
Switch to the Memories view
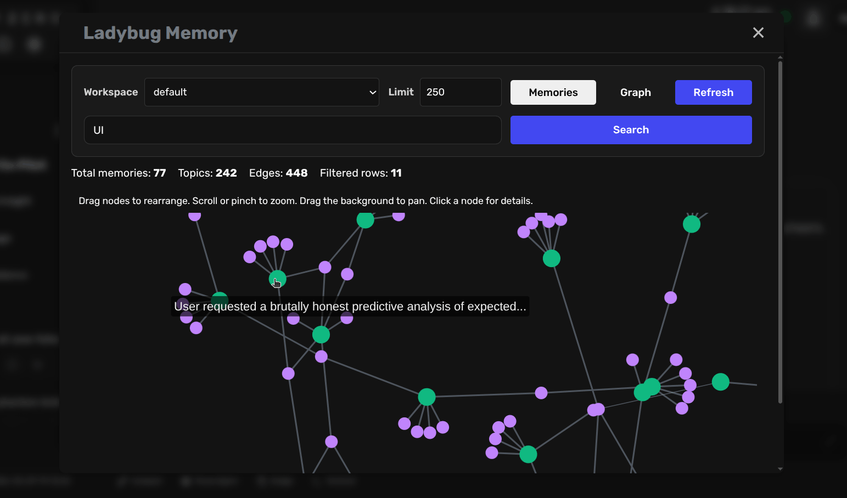point(553,93)
